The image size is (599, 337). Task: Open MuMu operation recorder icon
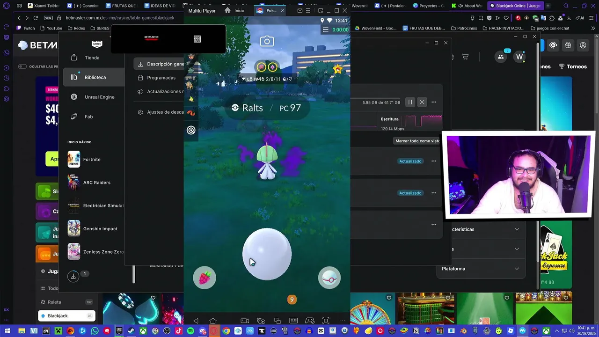coord(261,321)
